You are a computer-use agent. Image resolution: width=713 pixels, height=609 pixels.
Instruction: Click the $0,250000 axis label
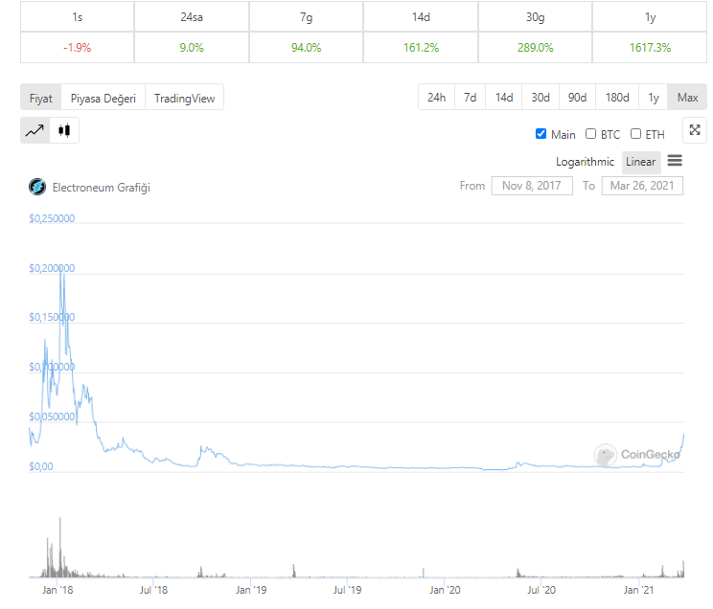click(x=52, y=218)
